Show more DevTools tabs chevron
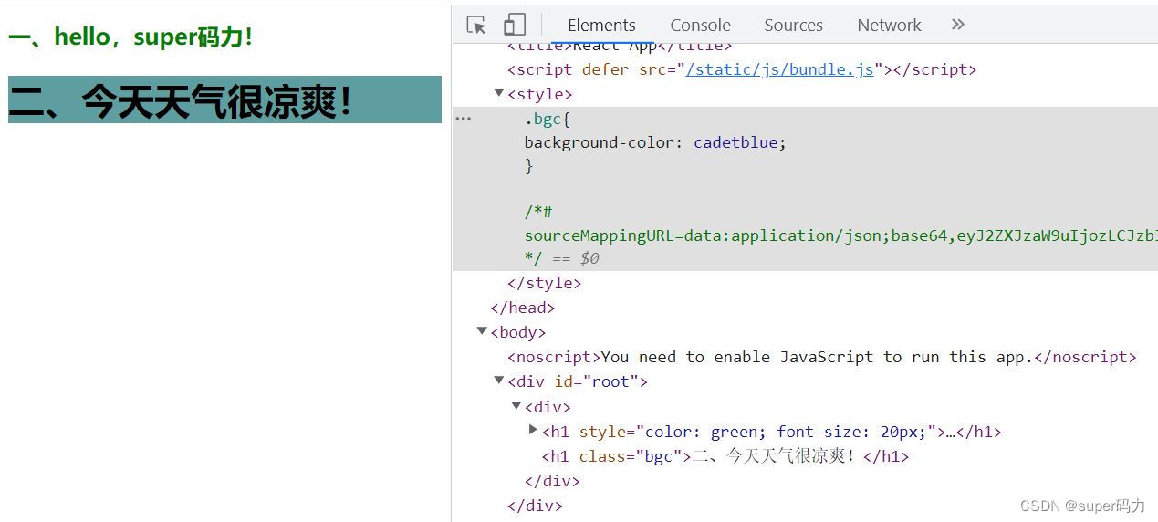The width and height of the screenshot is (1158, 522). [957, 25]
